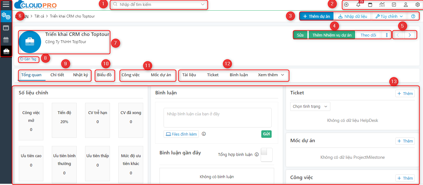
Task: Expand the Tùy chỉnh dropdown
Action: pos(389,16)
